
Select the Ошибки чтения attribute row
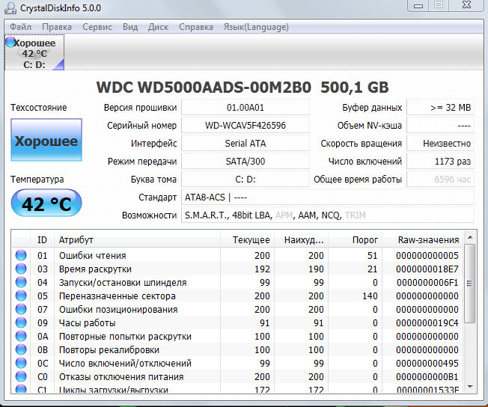point(237,255)
